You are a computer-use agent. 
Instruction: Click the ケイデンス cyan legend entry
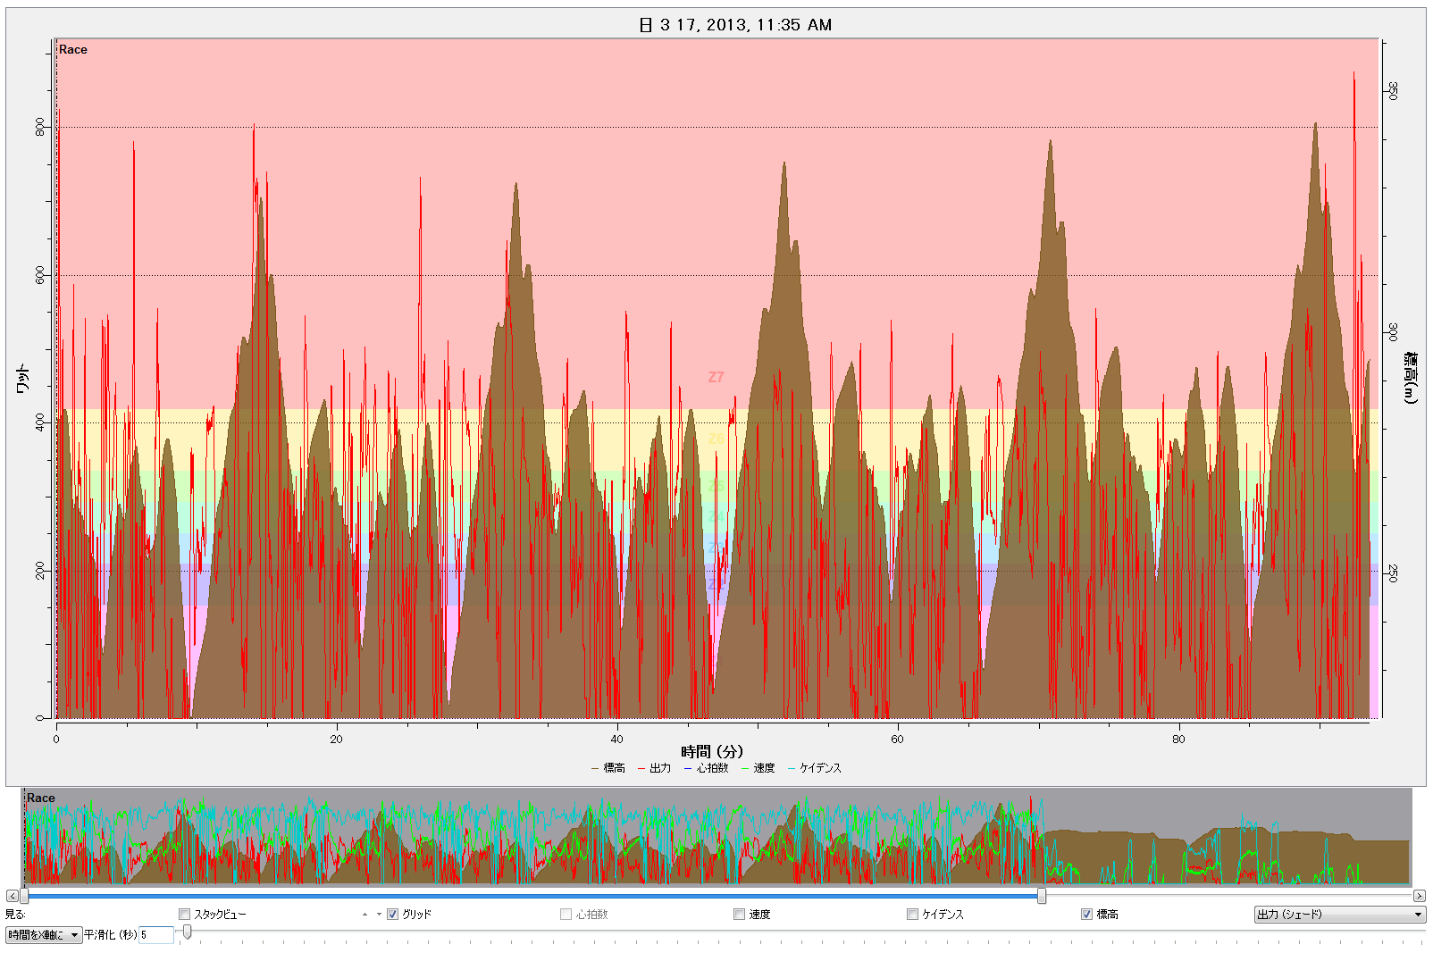click(x=814, y=768)
